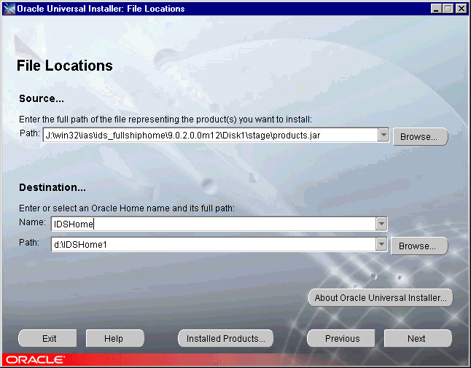Go back with the Previous button
The width and height of the screenshot is (471, 368).
[x=341, y=338]
